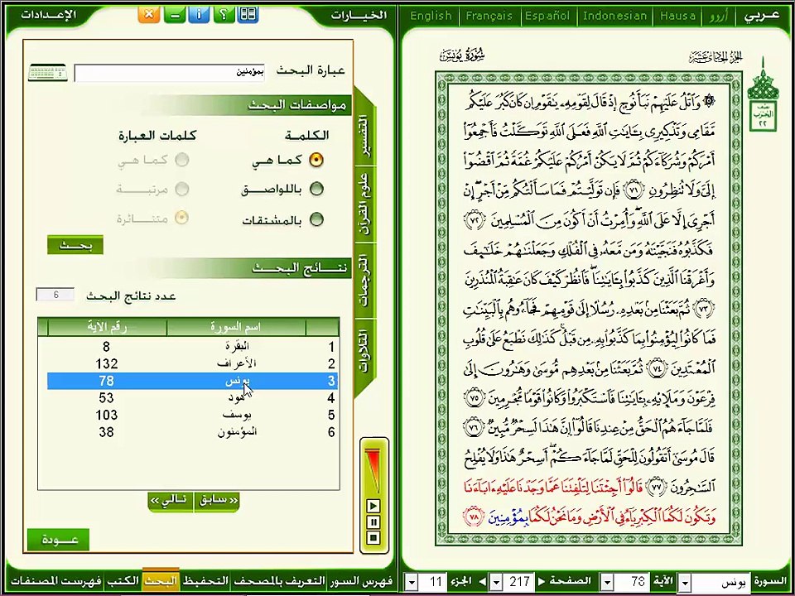795x596 pixels.
Task: Open الإعدادات menu
Action: (49, 14)
